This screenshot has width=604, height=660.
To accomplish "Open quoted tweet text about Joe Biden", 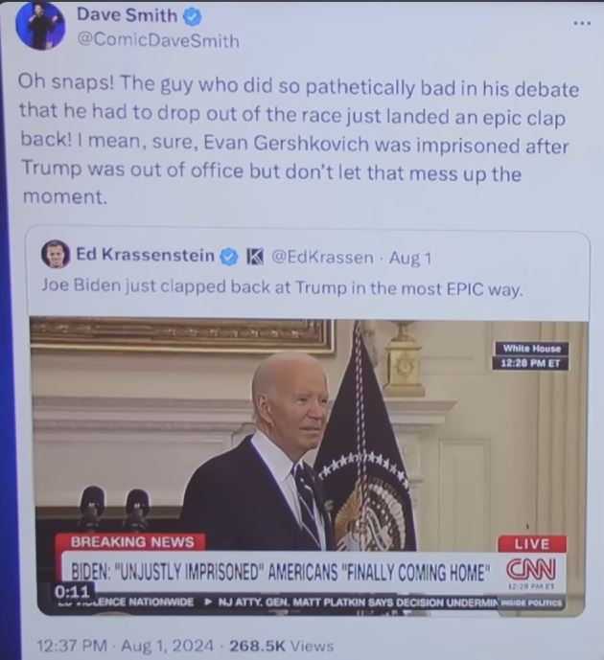I will click(282, 287).
